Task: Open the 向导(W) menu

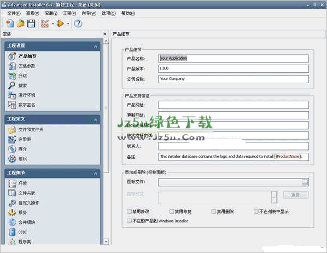Action: point(89,13)
